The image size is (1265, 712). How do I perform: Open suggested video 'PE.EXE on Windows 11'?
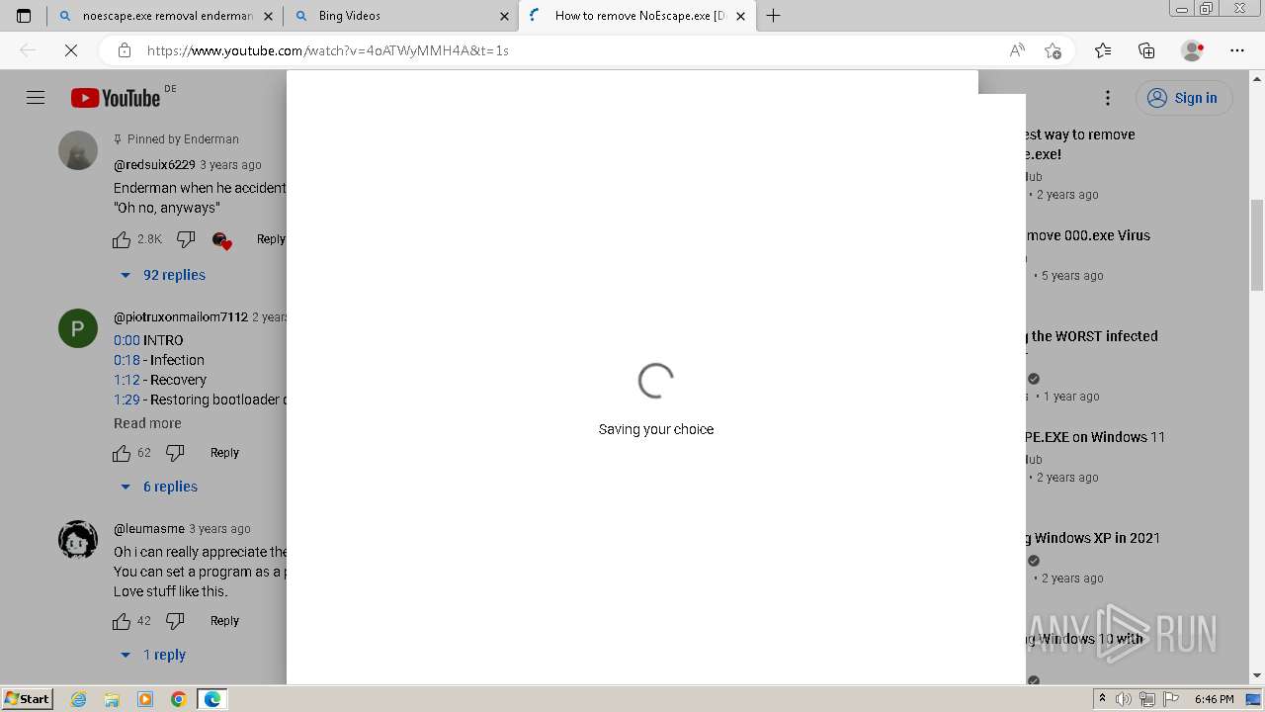point(1095,437)
